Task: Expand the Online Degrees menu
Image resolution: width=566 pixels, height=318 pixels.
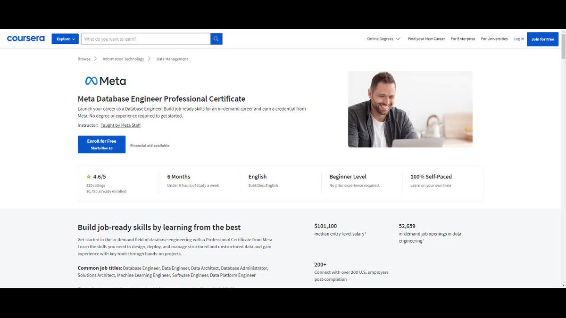Action: click(384, 39)
